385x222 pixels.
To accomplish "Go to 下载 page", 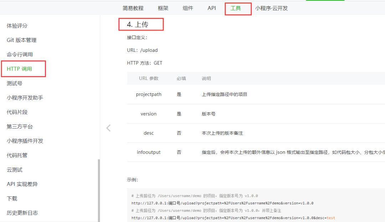I will [12, 199].
